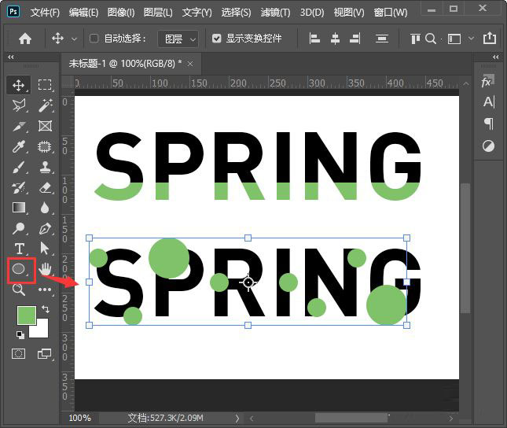The image size is (507, 428).
Task: Enable the 自动选择 checkbox
Action: pyautogui.click(x=94, y=39)
